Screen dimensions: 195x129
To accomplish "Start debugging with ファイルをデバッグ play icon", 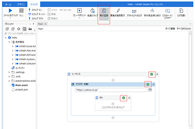I will [x=10, y=11].
